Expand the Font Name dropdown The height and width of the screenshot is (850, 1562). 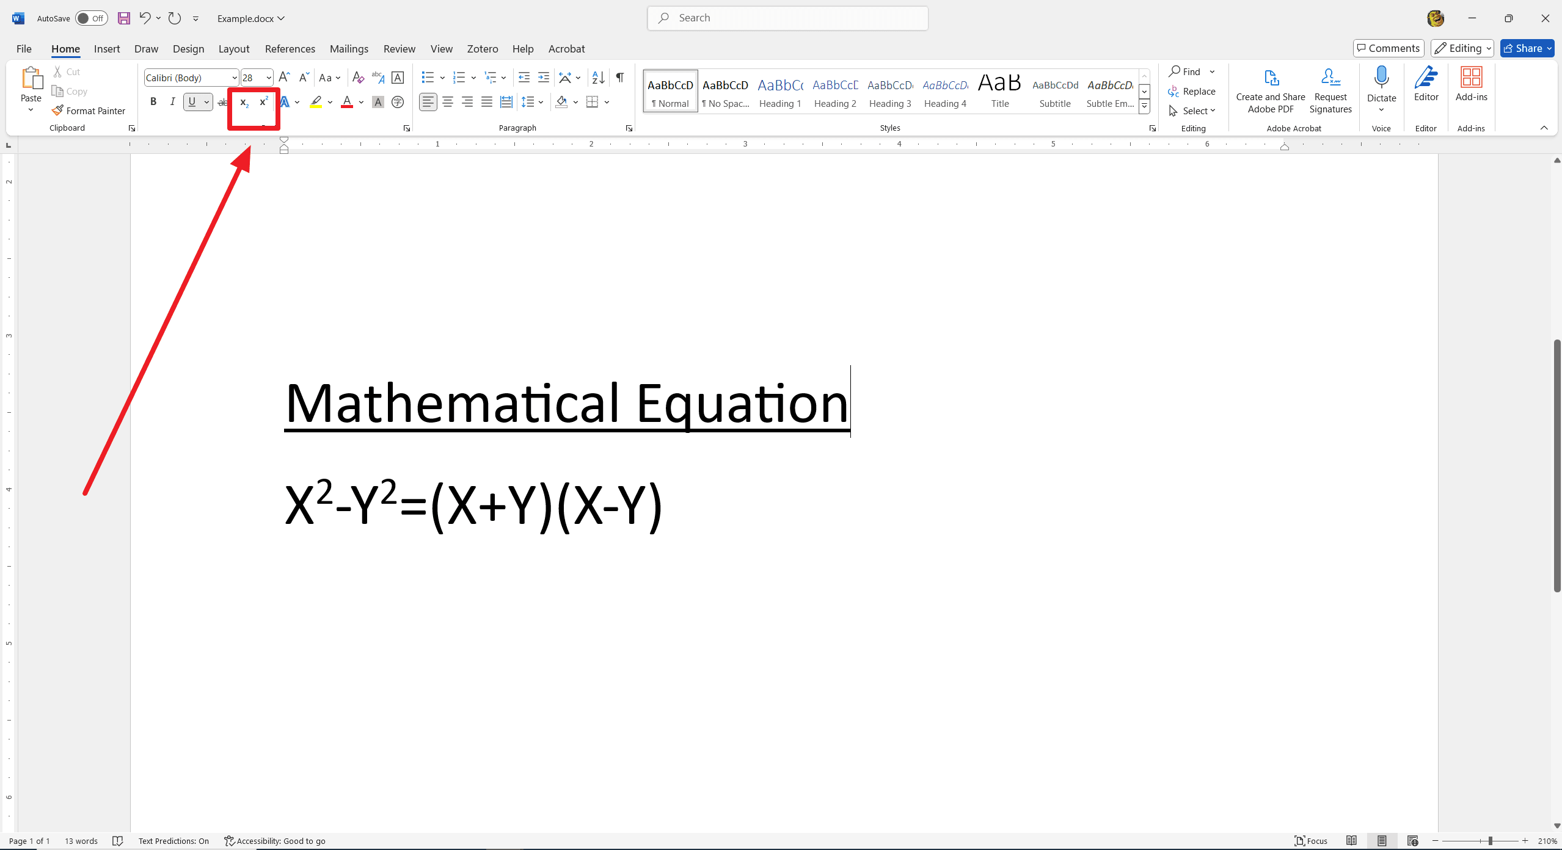[x=235, y=78]
